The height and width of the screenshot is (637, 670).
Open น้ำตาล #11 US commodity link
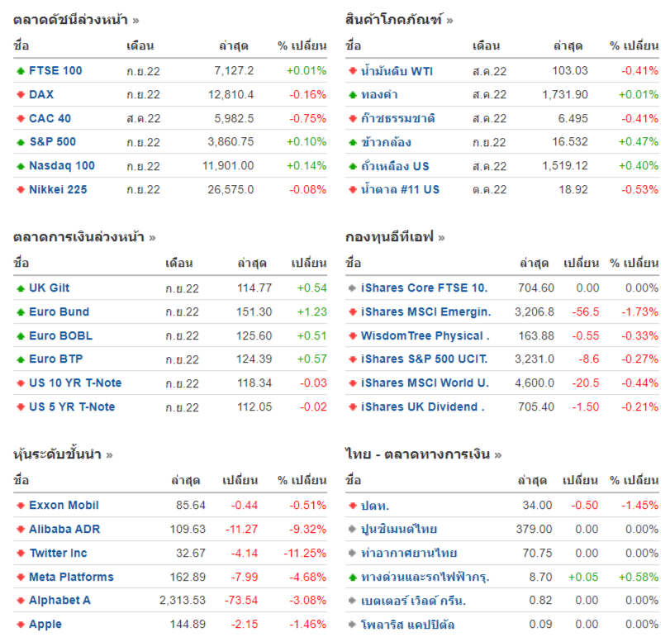[400, 189]
